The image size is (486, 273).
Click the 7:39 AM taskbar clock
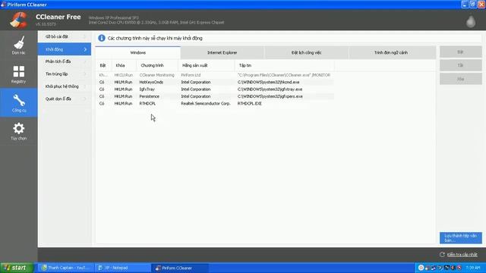472,268
